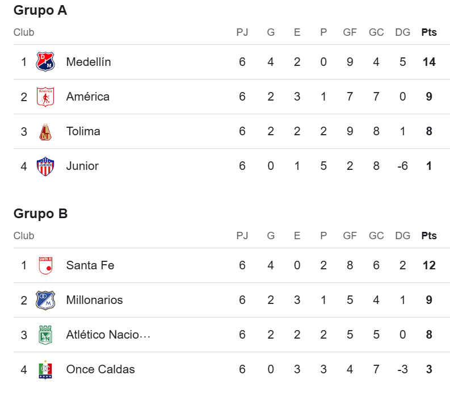Image resolution: width=450 pixels, height=396 pixels.
Task: Click the Santa Fe team crest icon
Action: (x=45, y=265)
